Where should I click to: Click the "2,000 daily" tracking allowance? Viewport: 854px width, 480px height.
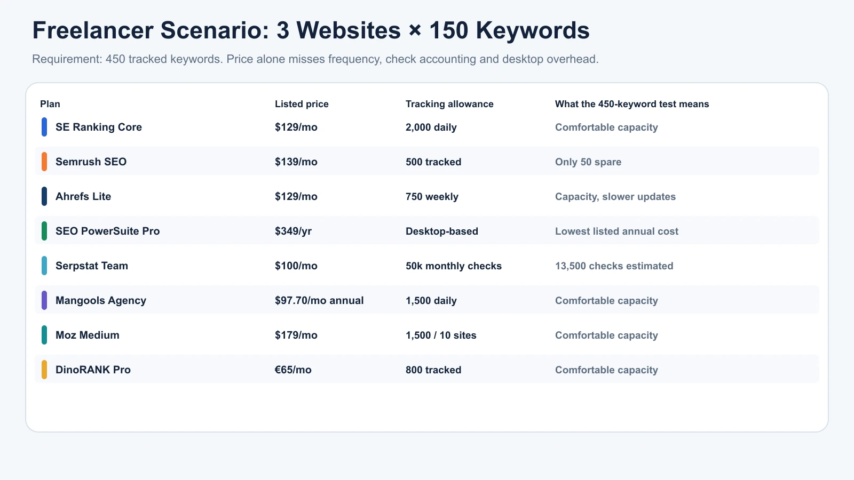(431, 127)
